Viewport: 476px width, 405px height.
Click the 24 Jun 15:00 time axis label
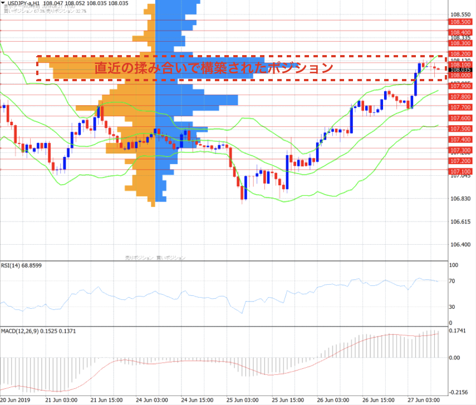click(x=197, y=400)
